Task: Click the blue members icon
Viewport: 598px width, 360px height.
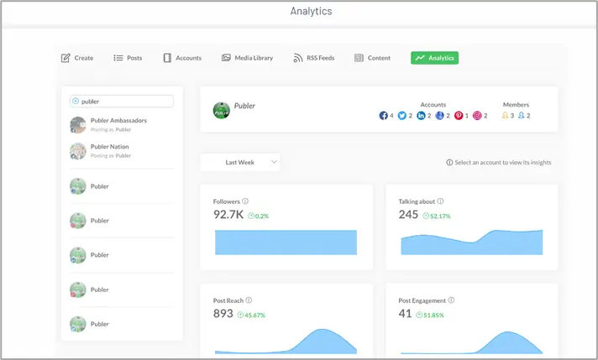Action: click(x=522, y=115)
